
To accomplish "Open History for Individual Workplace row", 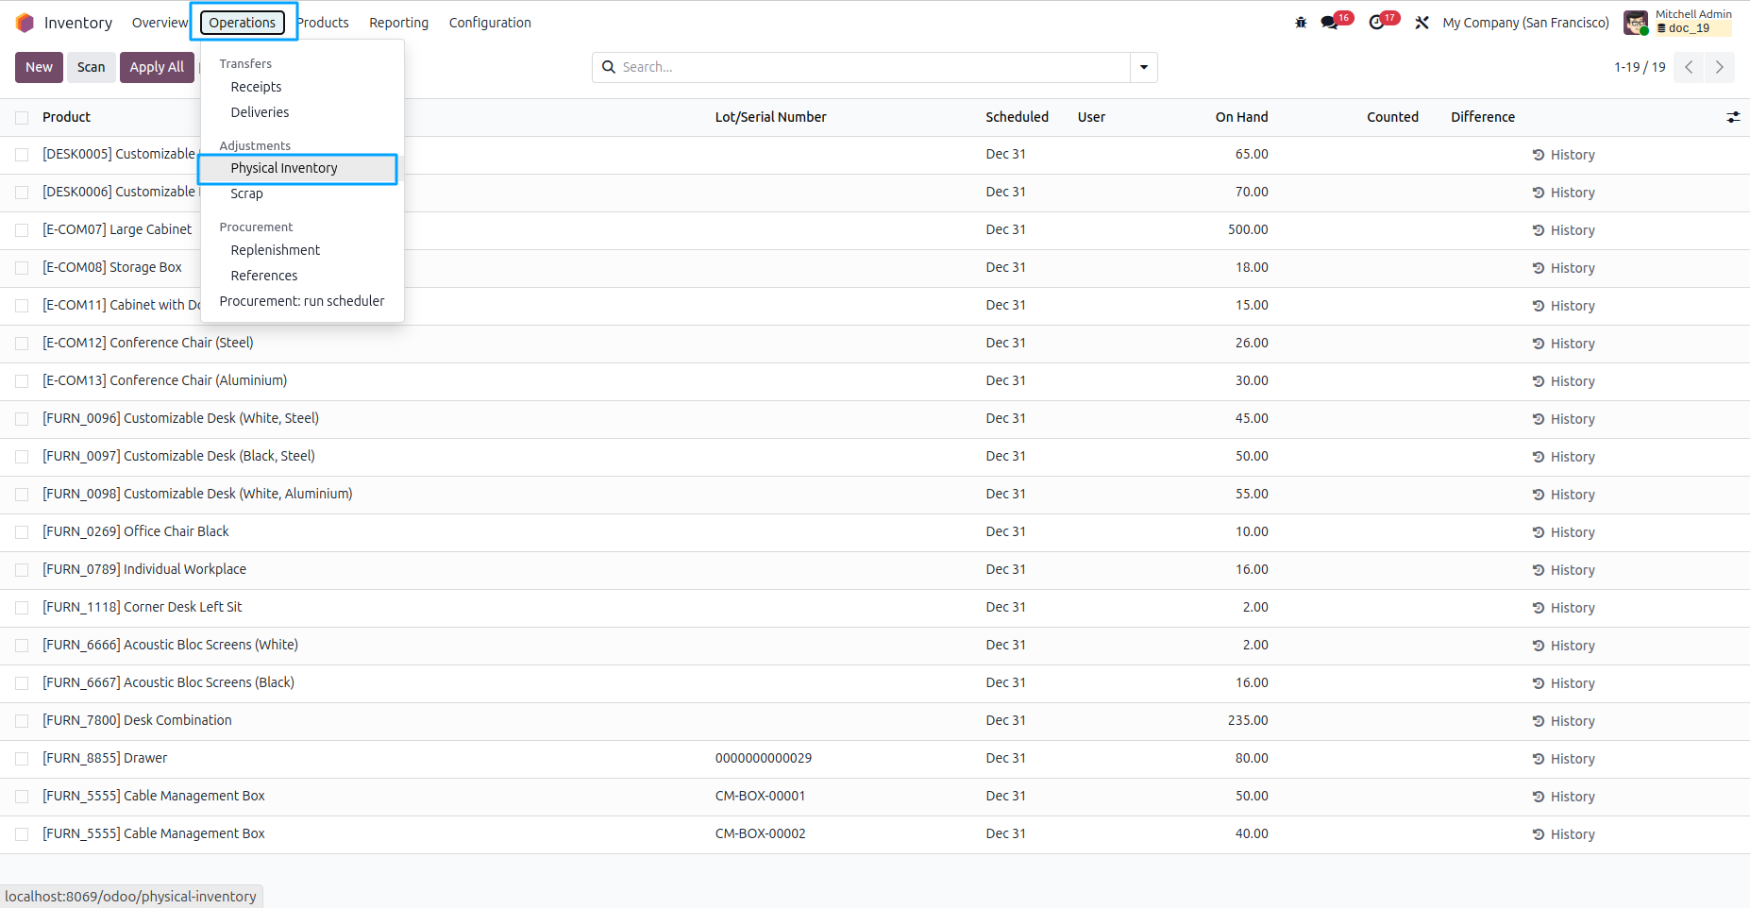I will pyautogui.click(x=1563, y=570).
